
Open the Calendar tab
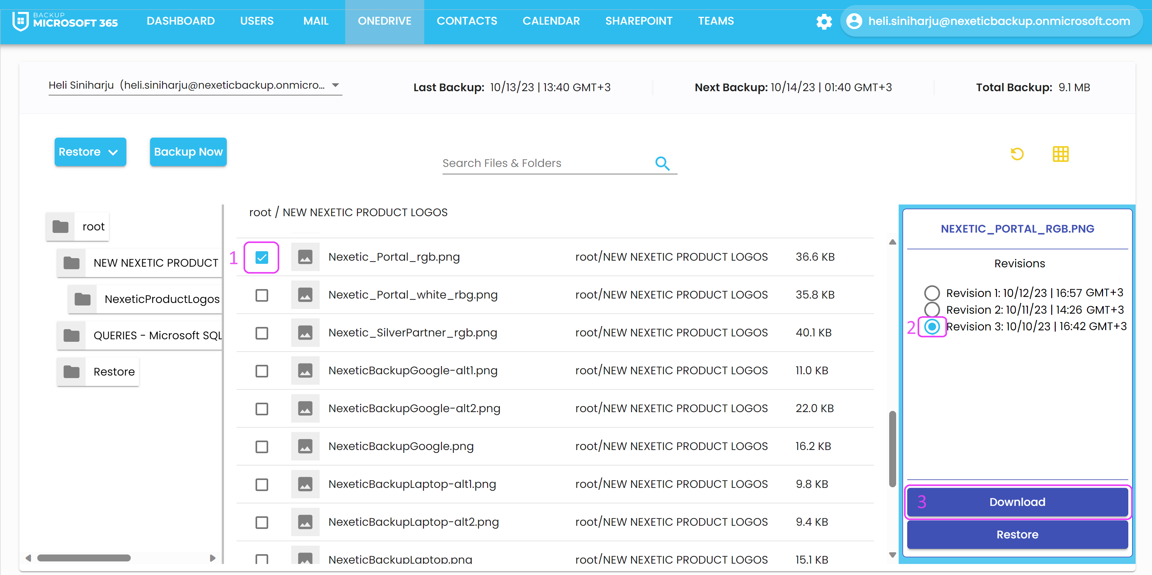551,21
